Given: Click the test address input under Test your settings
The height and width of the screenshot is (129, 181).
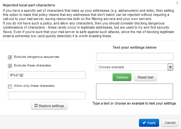Looking at the screenshot, I should tap(135, 57).
